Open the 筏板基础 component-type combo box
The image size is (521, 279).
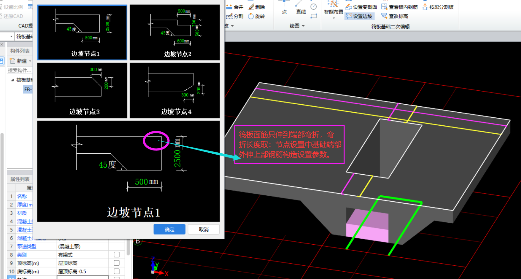pos(24,37)
